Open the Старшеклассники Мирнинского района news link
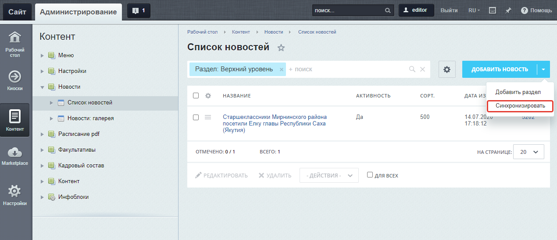 (x=275, y=124)
